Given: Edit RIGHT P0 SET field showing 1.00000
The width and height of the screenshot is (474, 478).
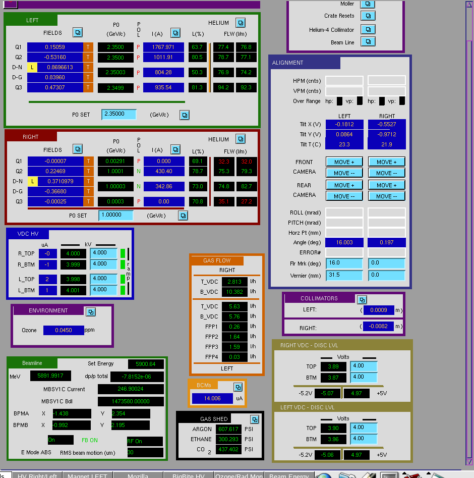Looking at the screenshot, I should pos(116,215).
